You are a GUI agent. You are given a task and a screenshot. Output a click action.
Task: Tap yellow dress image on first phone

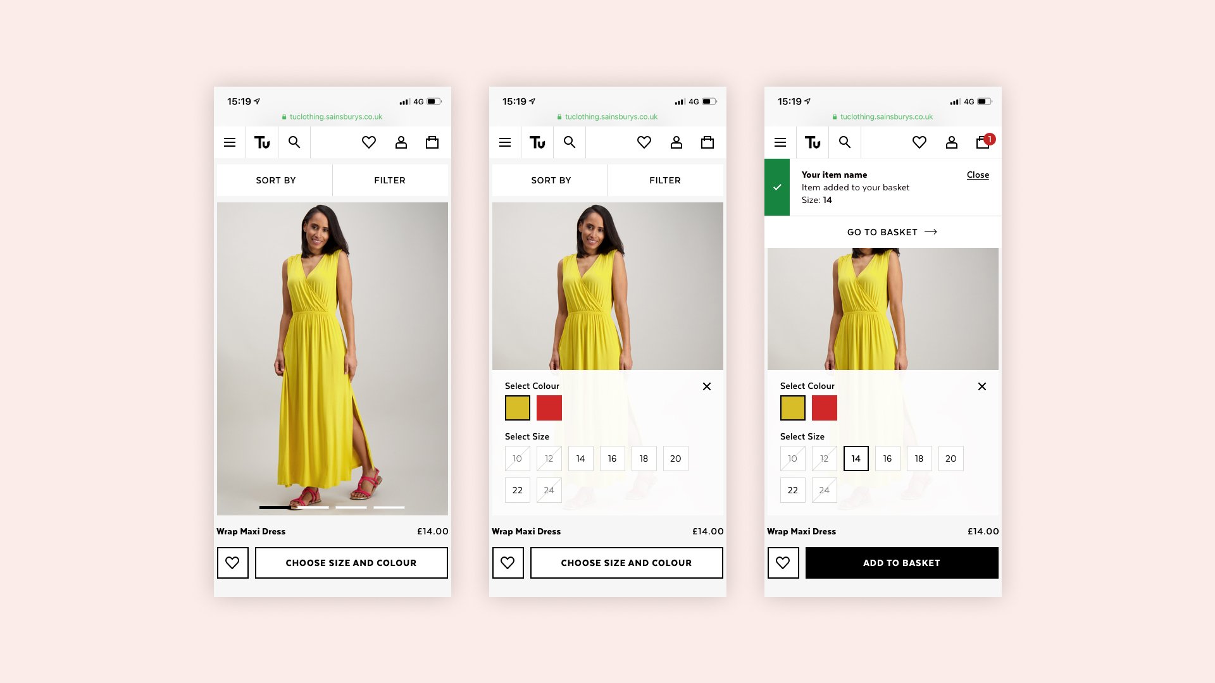point(332,357)
